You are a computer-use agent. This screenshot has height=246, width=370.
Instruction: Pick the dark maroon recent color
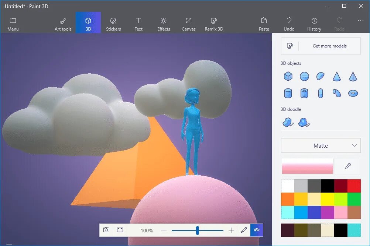[x=288, y=230]
